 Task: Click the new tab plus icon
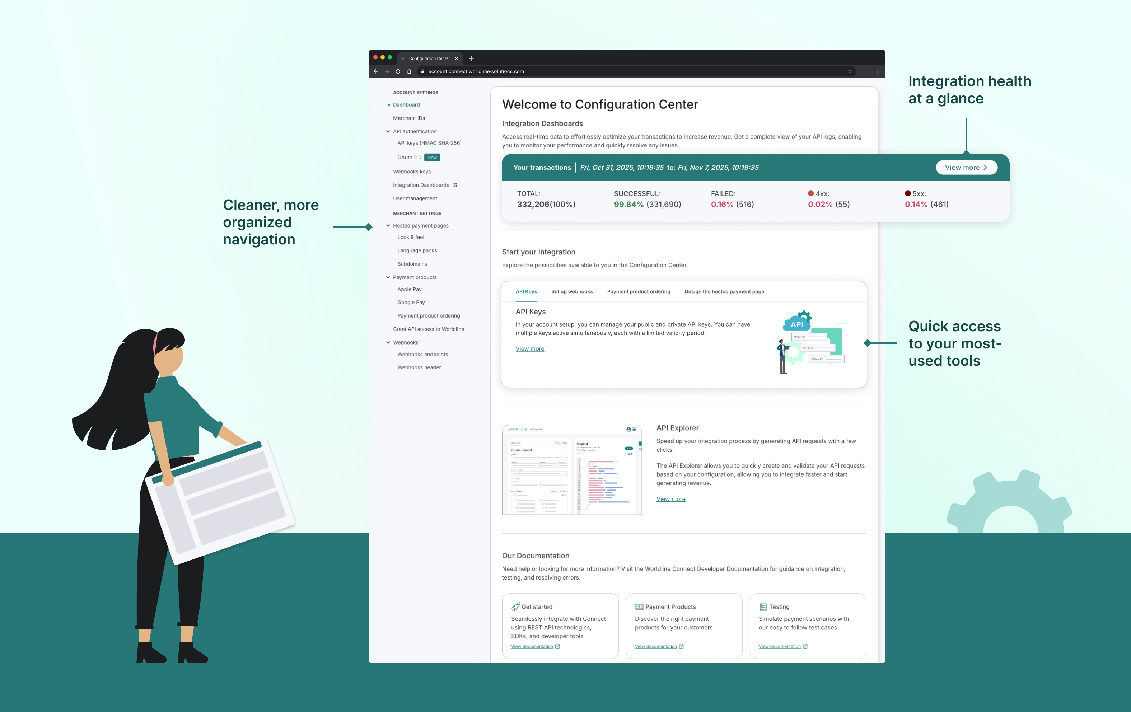471,59
